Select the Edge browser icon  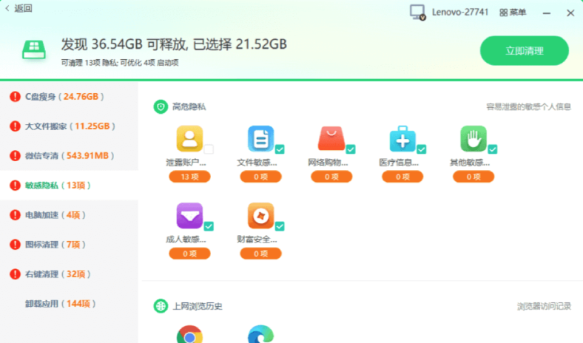(x=260, y=334)
